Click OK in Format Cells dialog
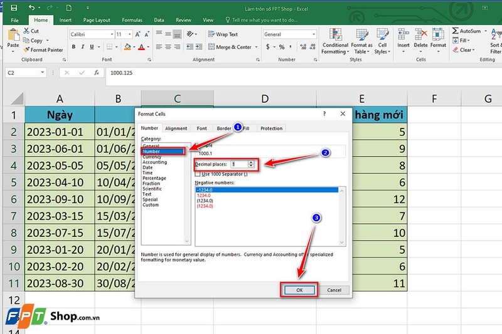Image resolution: width=502 pixels, height=334 pixels. pos(299,290)
